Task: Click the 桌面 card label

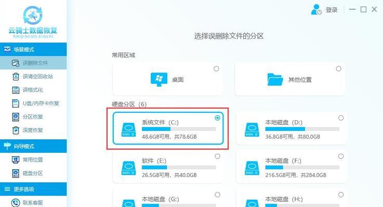Action: 178,80
